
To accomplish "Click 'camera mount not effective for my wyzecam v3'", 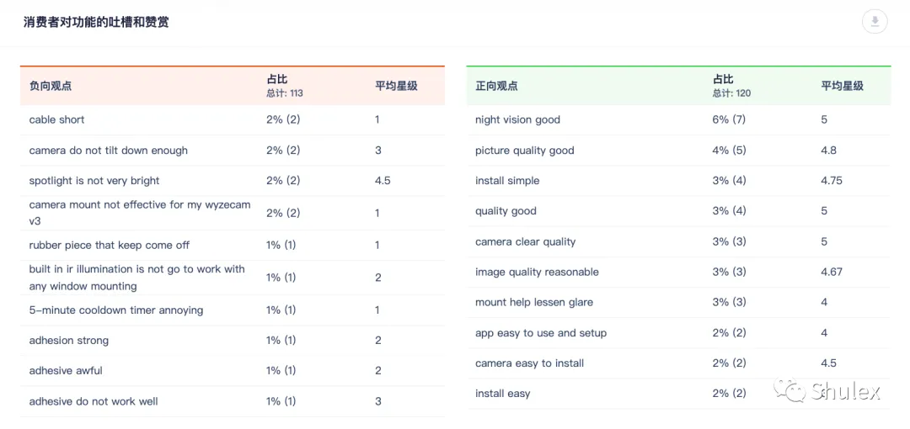I will pos(140,213).
